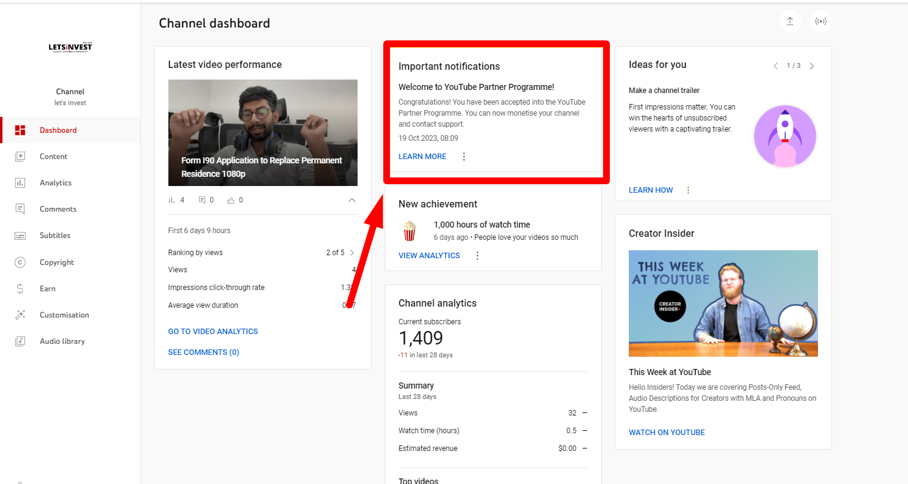The image size is (908, 484).
Task: Click the upload video icon
Action: click(x=790, y=21)
